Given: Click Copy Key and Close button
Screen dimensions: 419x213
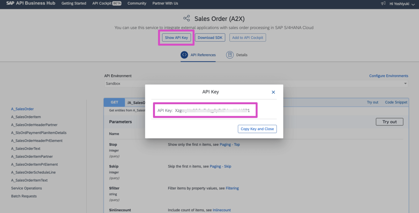Looking at the screenshot, I should pos(257,129).
